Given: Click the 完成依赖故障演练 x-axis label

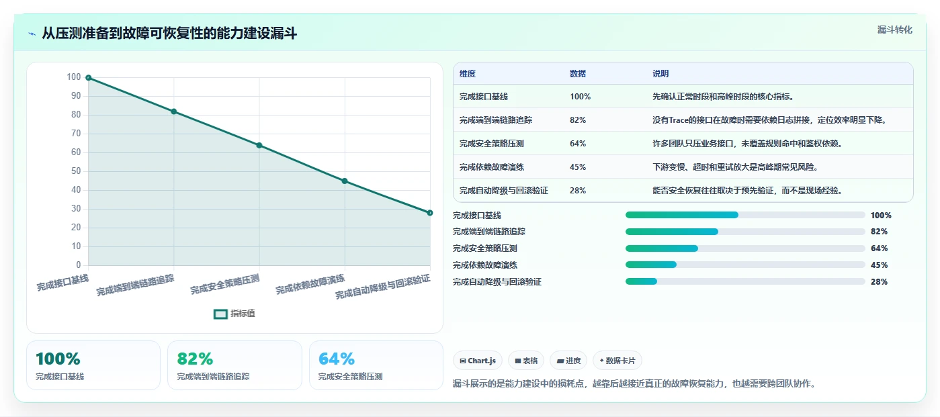Looking at the screenshot, I should [310, 285].
